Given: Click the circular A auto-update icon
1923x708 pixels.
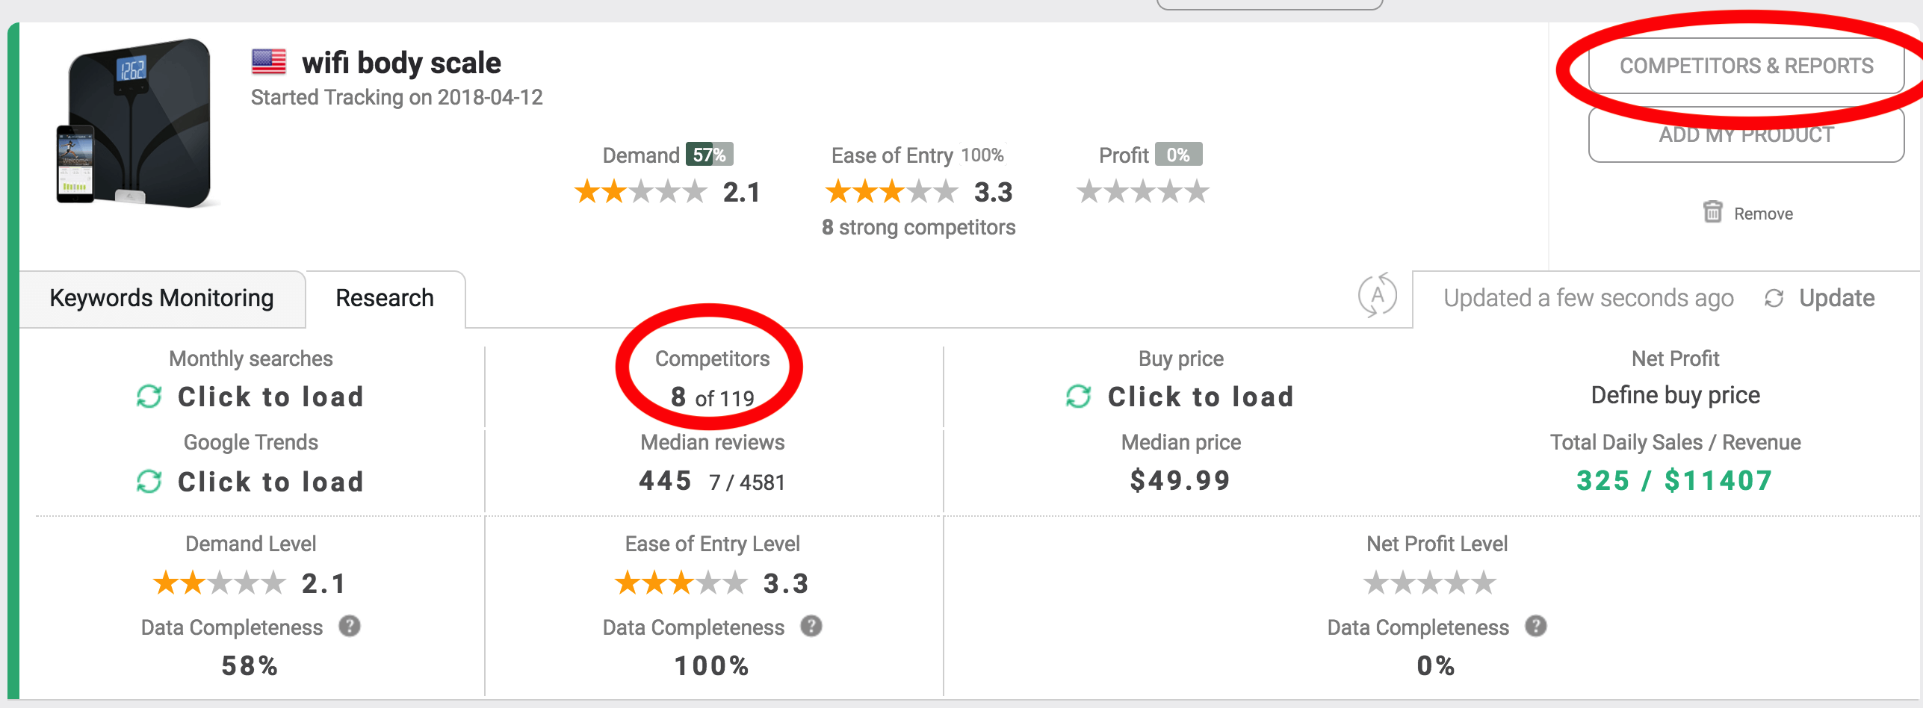Looking at the screenshot, I should (1377, 296).
